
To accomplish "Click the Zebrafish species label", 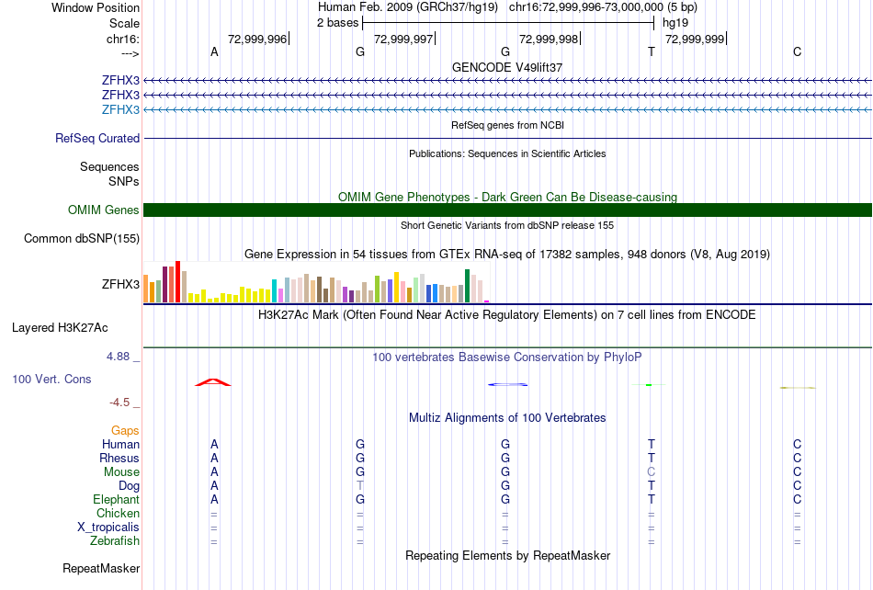I will pyautogui.click(x=115, y=540).
